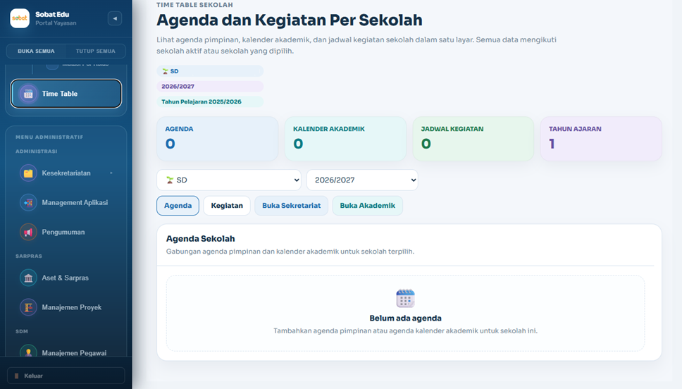Click the Keluar logout icon
Image resolution: width=682 pixels, height=389 pixels.
(x=16, y=376)
